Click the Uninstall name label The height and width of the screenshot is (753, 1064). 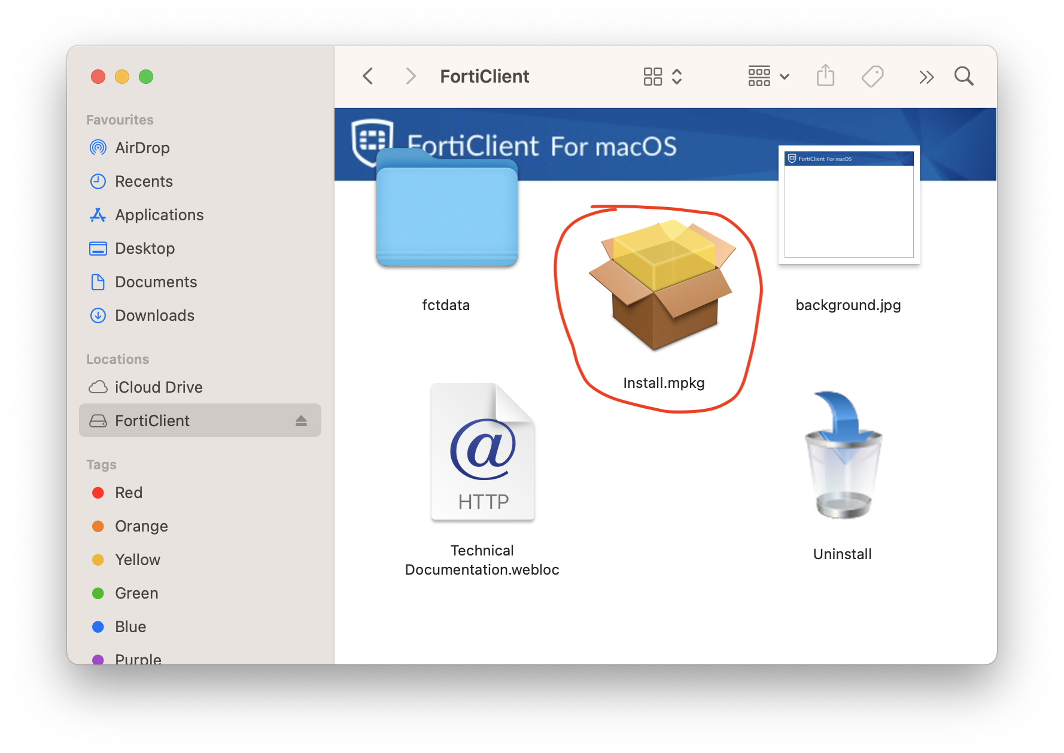(842, 554)
